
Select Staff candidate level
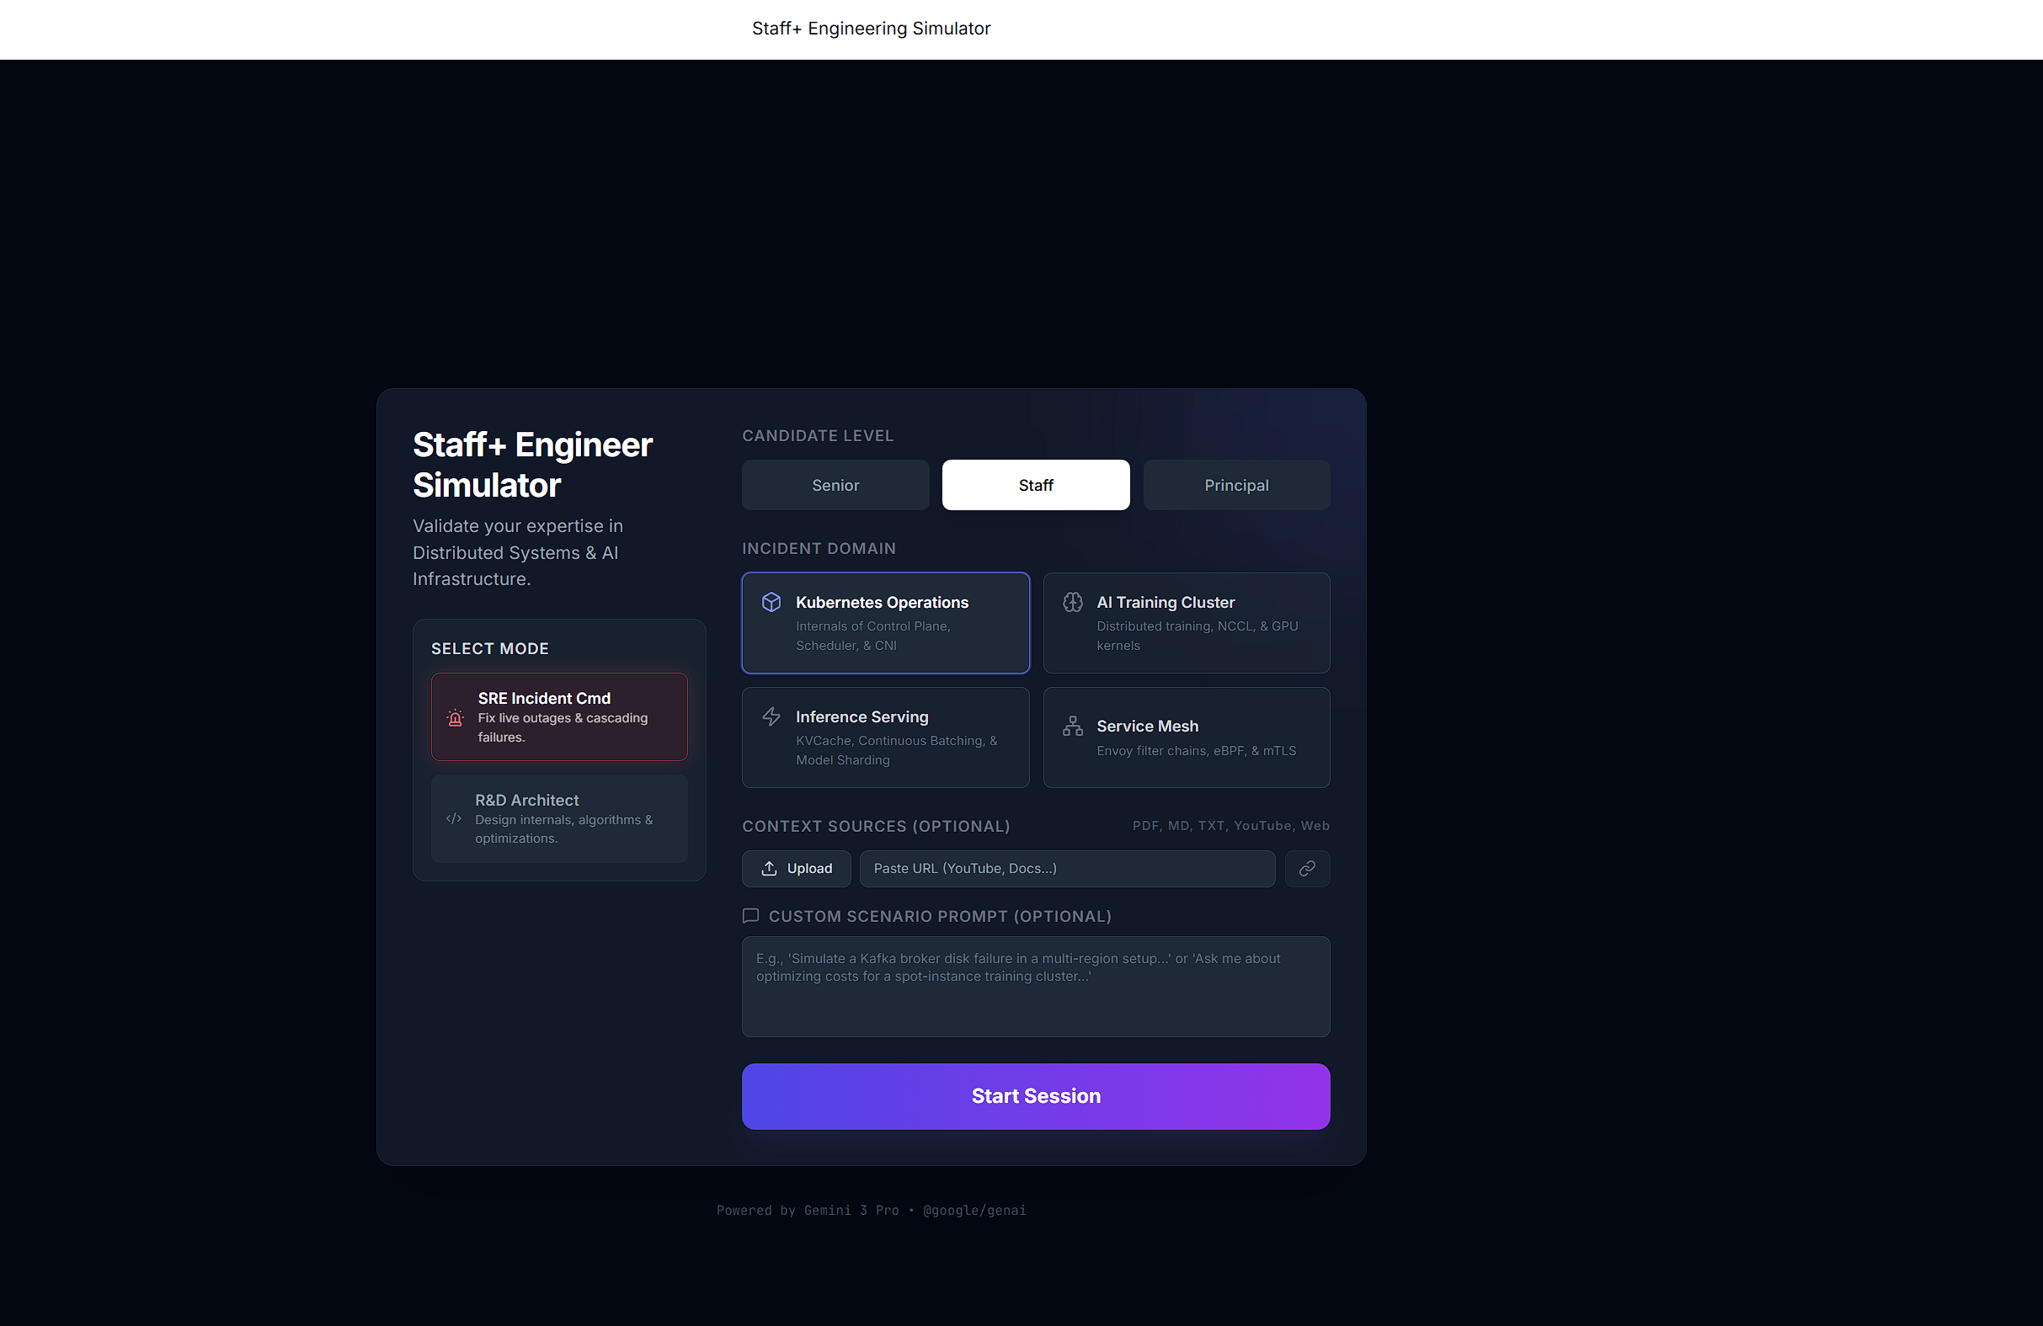point(1035,484)
